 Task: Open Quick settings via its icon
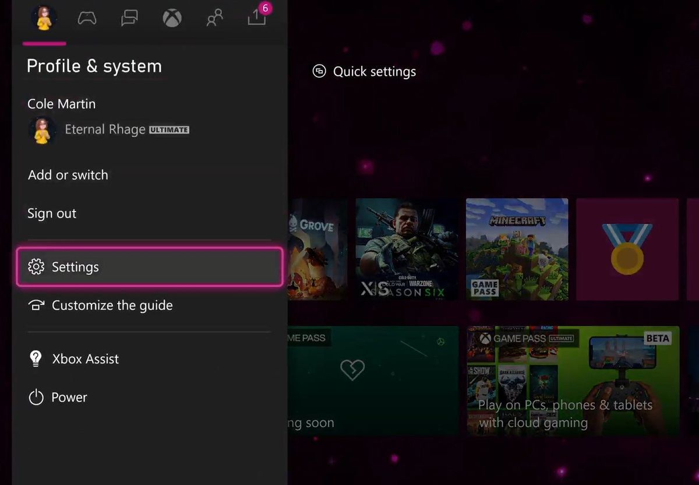319,71
